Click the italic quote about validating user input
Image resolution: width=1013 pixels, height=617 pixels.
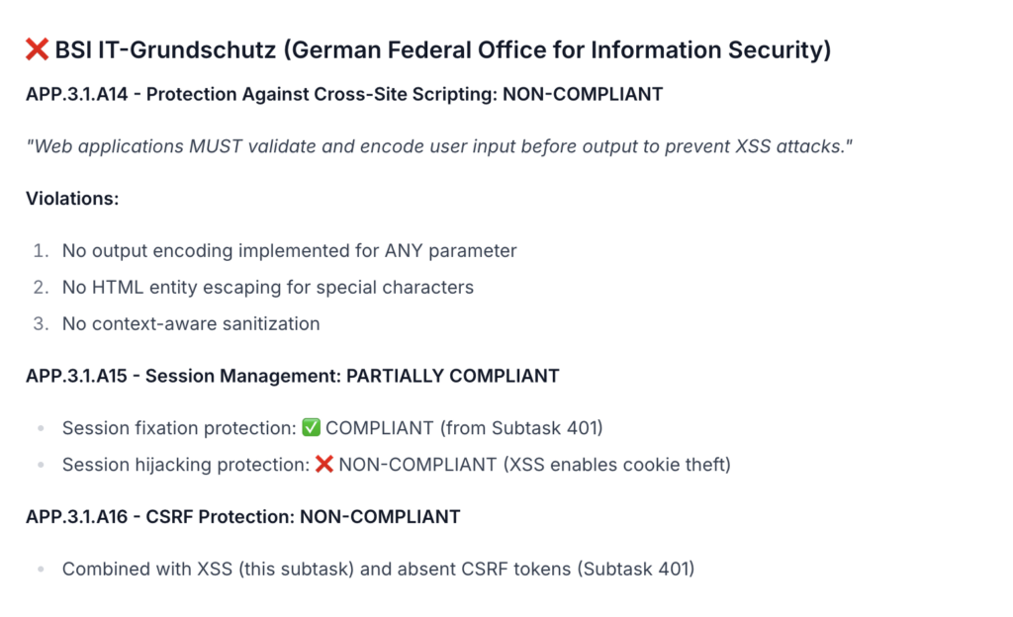[439, 146]
